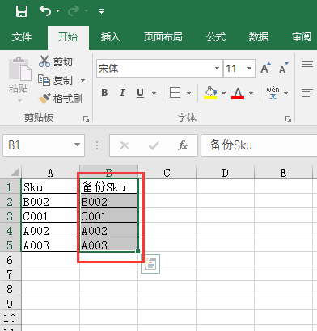Select column E header
Screen dimensions: 317x331
(x=283, y=172)
